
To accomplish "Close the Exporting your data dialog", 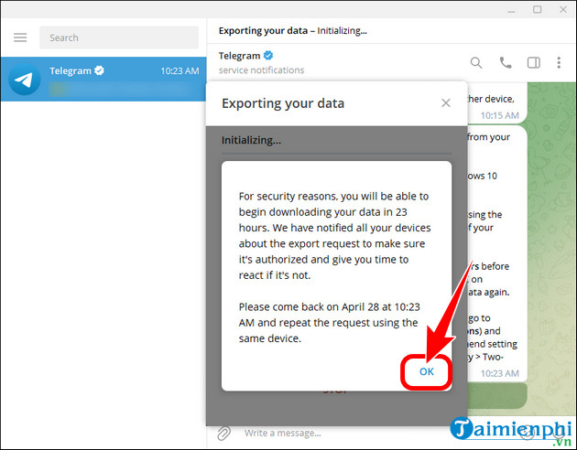I will pyautogui.click(x=446, y=103).
